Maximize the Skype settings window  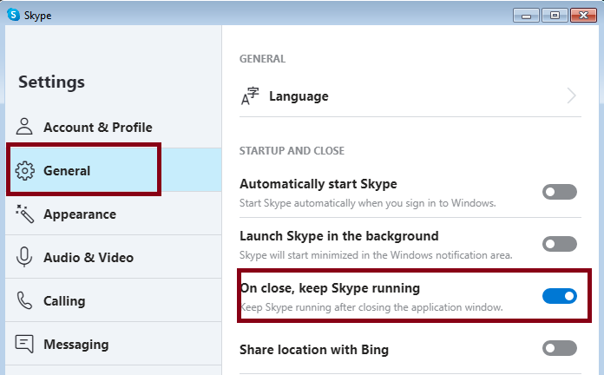(x=555, y=14)
